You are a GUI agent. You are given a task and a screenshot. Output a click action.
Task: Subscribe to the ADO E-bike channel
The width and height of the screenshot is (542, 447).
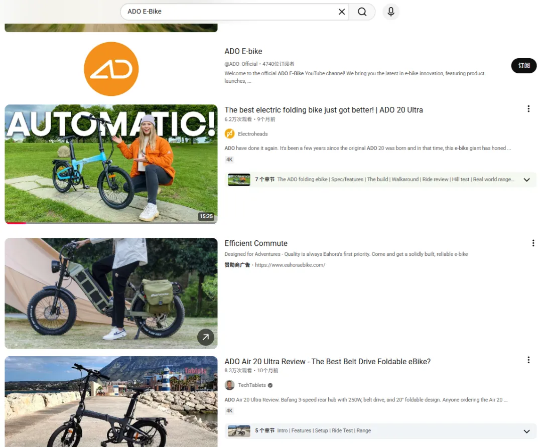[523, 66]
